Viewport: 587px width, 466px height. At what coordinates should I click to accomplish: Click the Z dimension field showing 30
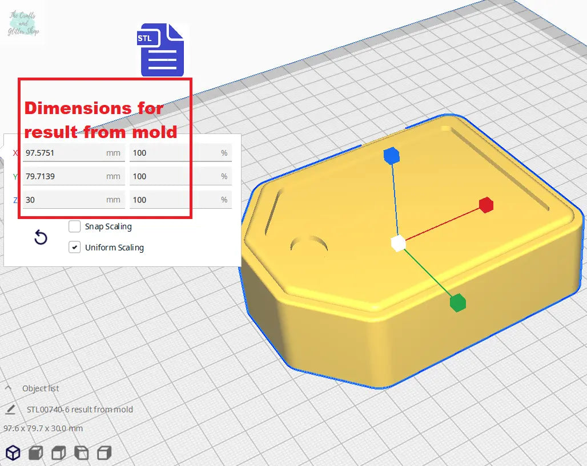[63, 200]
